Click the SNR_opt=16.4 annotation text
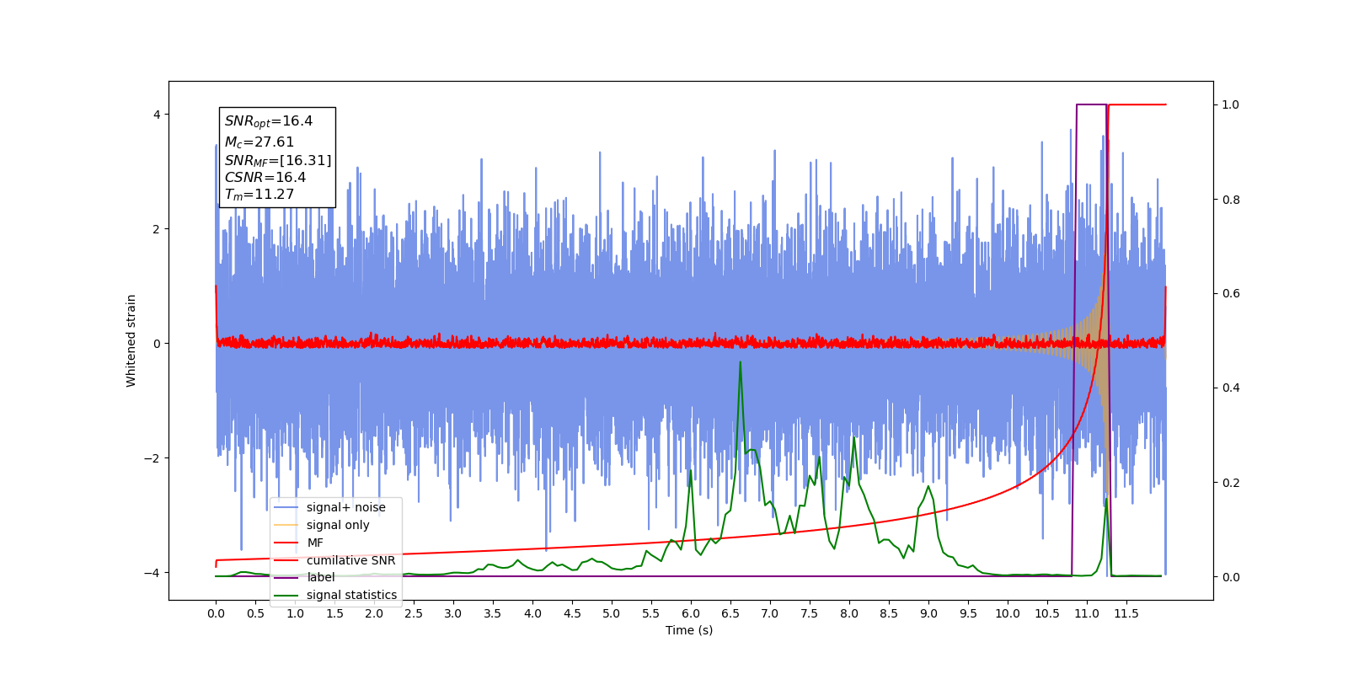 [269, 121]
